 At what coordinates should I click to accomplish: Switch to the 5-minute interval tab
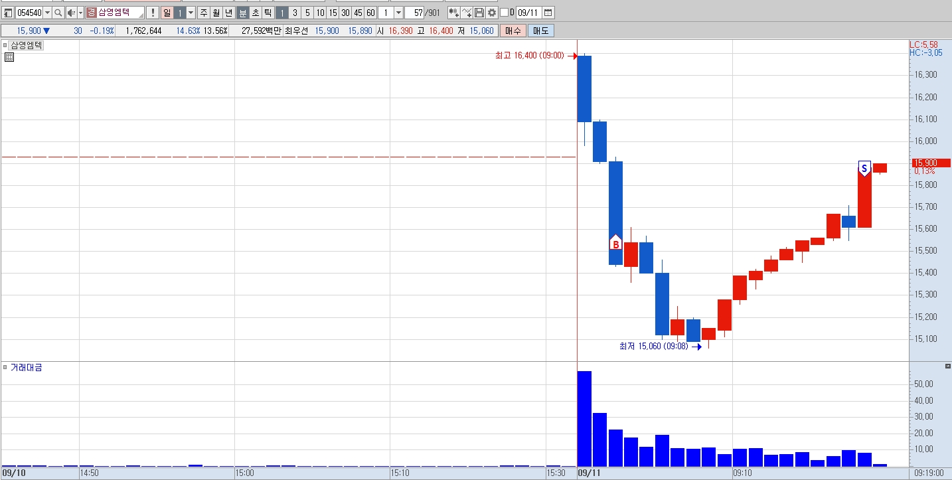pos(307,13)
